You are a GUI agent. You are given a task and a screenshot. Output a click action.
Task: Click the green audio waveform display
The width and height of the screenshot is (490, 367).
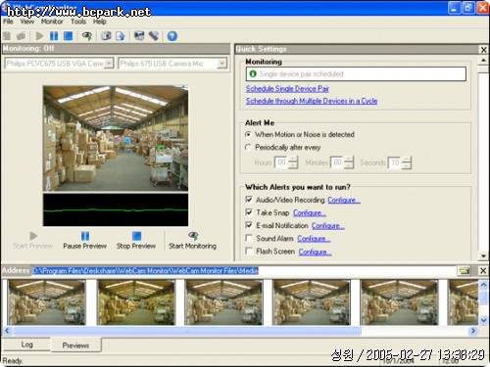pos(116,209)
